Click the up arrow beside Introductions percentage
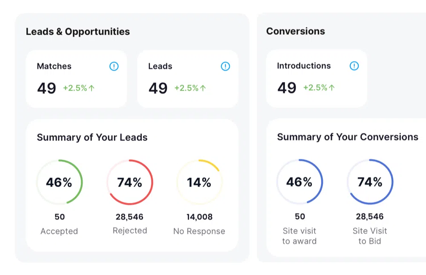The height and width of the screenshot is (275, 426). 332,88
